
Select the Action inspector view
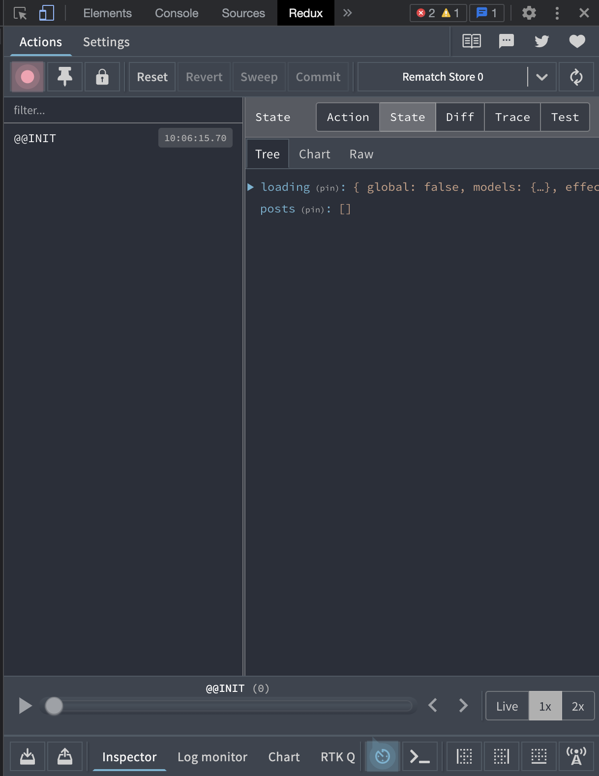[348, 117]
